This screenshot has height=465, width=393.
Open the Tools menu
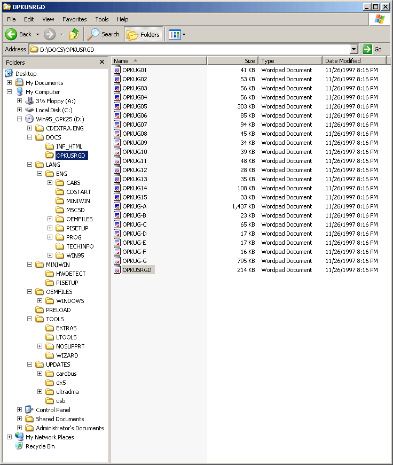(101, 19)
